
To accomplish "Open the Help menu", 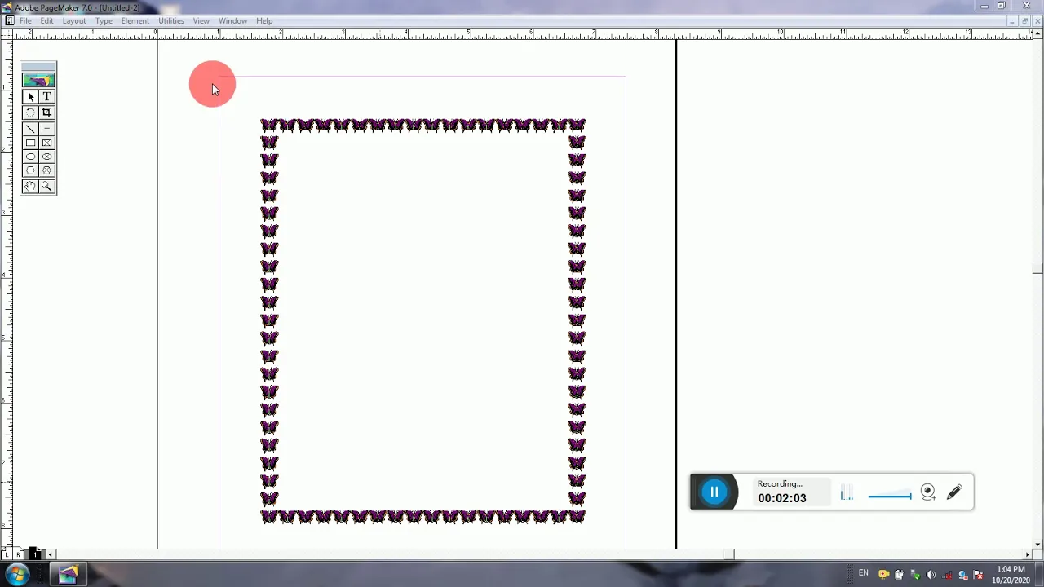I will (264, 20).
